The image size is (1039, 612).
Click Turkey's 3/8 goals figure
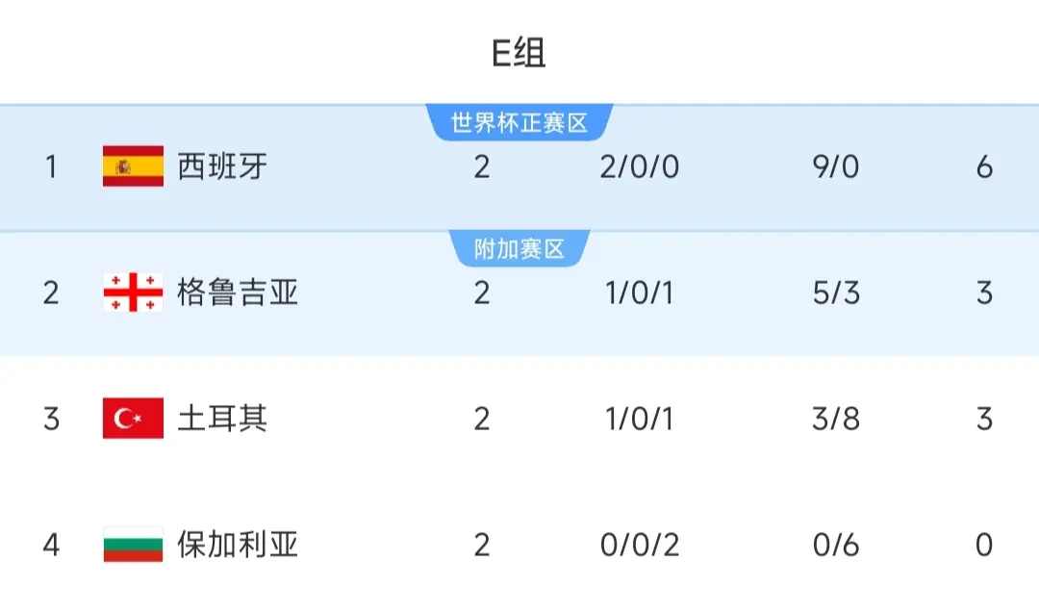835,419
